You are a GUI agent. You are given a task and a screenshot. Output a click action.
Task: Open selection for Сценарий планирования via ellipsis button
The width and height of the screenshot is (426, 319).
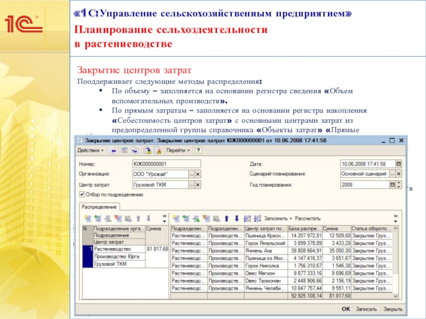coord(392,174)
